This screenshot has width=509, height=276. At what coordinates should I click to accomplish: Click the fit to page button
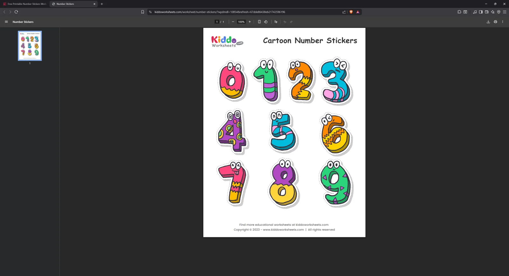click(259, 22)
